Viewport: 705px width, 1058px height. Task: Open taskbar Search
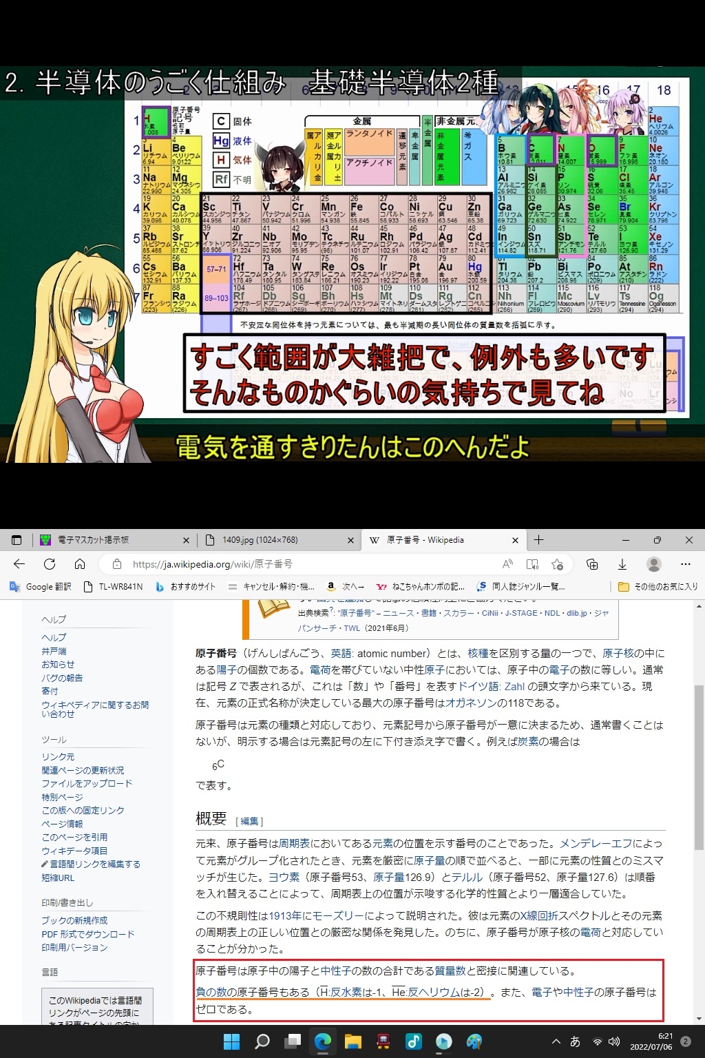click(262, 1041)
